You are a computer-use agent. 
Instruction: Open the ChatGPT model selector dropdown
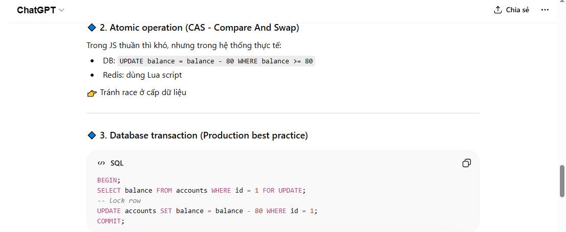pos(40,10)
